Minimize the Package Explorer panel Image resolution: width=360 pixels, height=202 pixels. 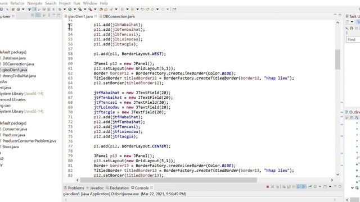pos(54,15)
